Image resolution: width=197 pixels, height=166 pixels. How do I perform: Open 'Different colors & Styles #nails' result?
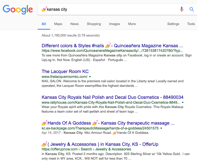pos(112,45)
